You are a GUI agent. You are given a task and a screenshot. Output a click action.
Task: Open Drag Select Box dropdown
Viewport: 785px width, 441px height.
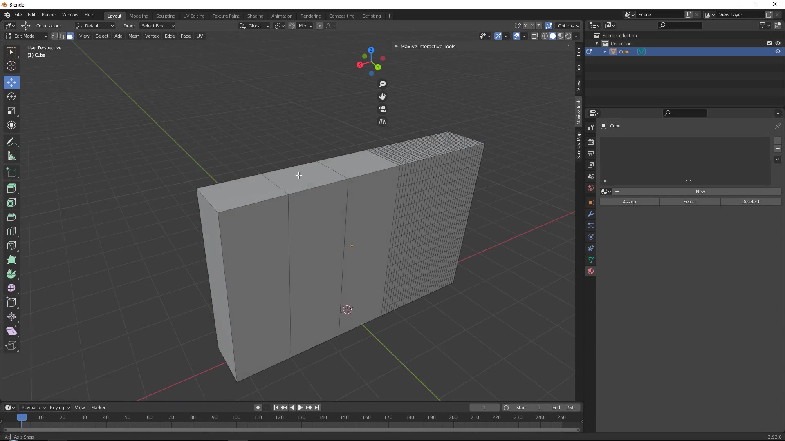(158, 26)
